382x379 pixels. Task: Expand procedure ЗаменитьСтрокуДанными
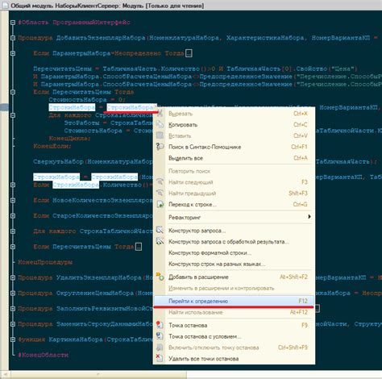[x=13, y=324]
